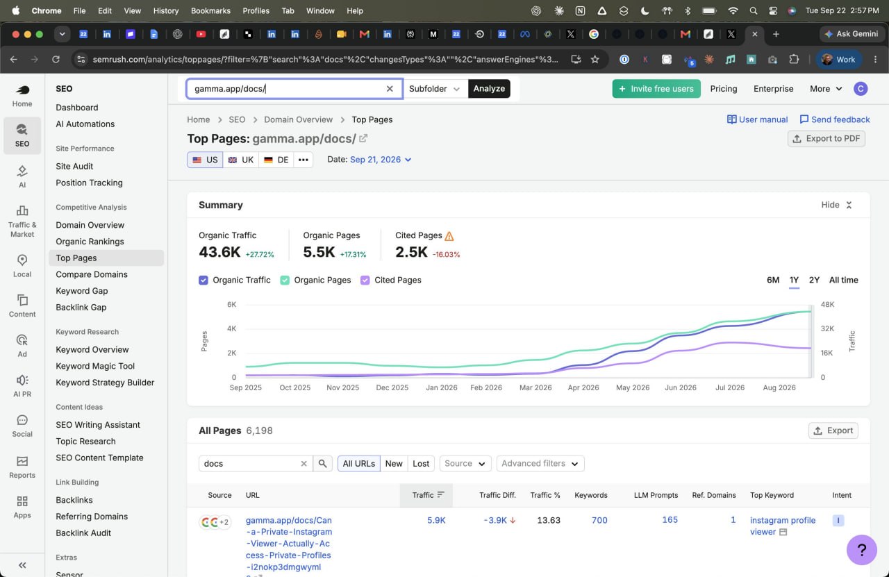Open the Social sidebar section

(x=22, y=426)
